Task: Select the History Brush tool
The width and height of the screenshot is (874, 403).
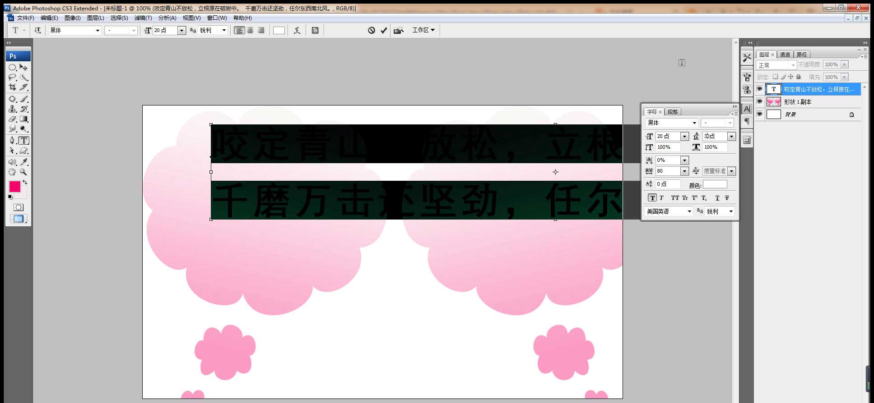Action: 23,109
